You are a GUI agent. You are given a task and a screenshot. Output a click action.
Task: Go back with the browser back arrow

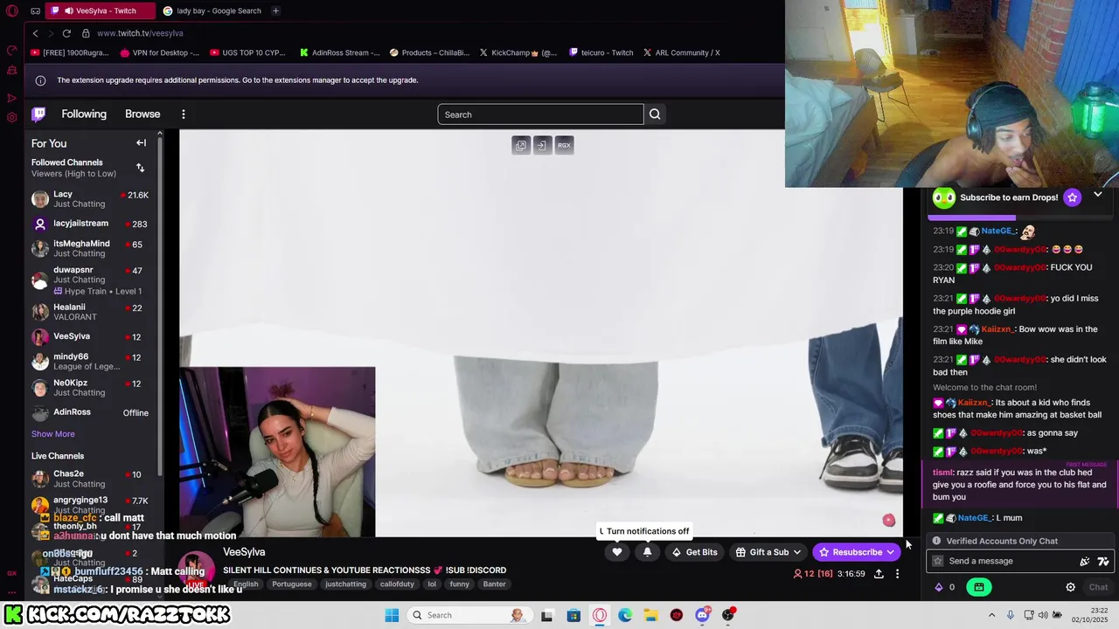click(35, 33)
